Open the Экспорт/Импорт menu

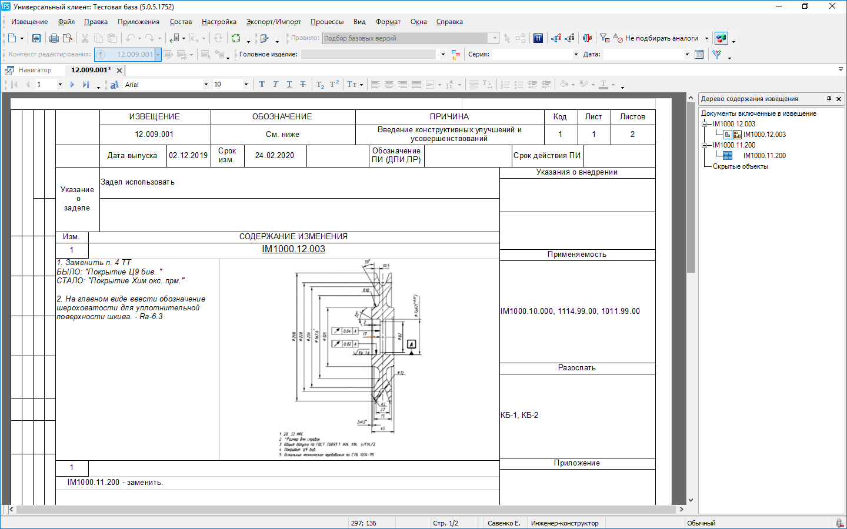274,22
